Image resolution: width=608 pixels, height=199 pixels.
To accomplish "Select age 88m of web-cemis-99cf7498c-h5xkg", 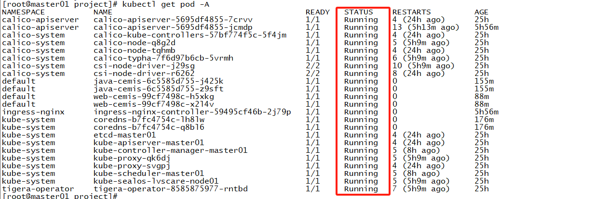I will point(482,97).
